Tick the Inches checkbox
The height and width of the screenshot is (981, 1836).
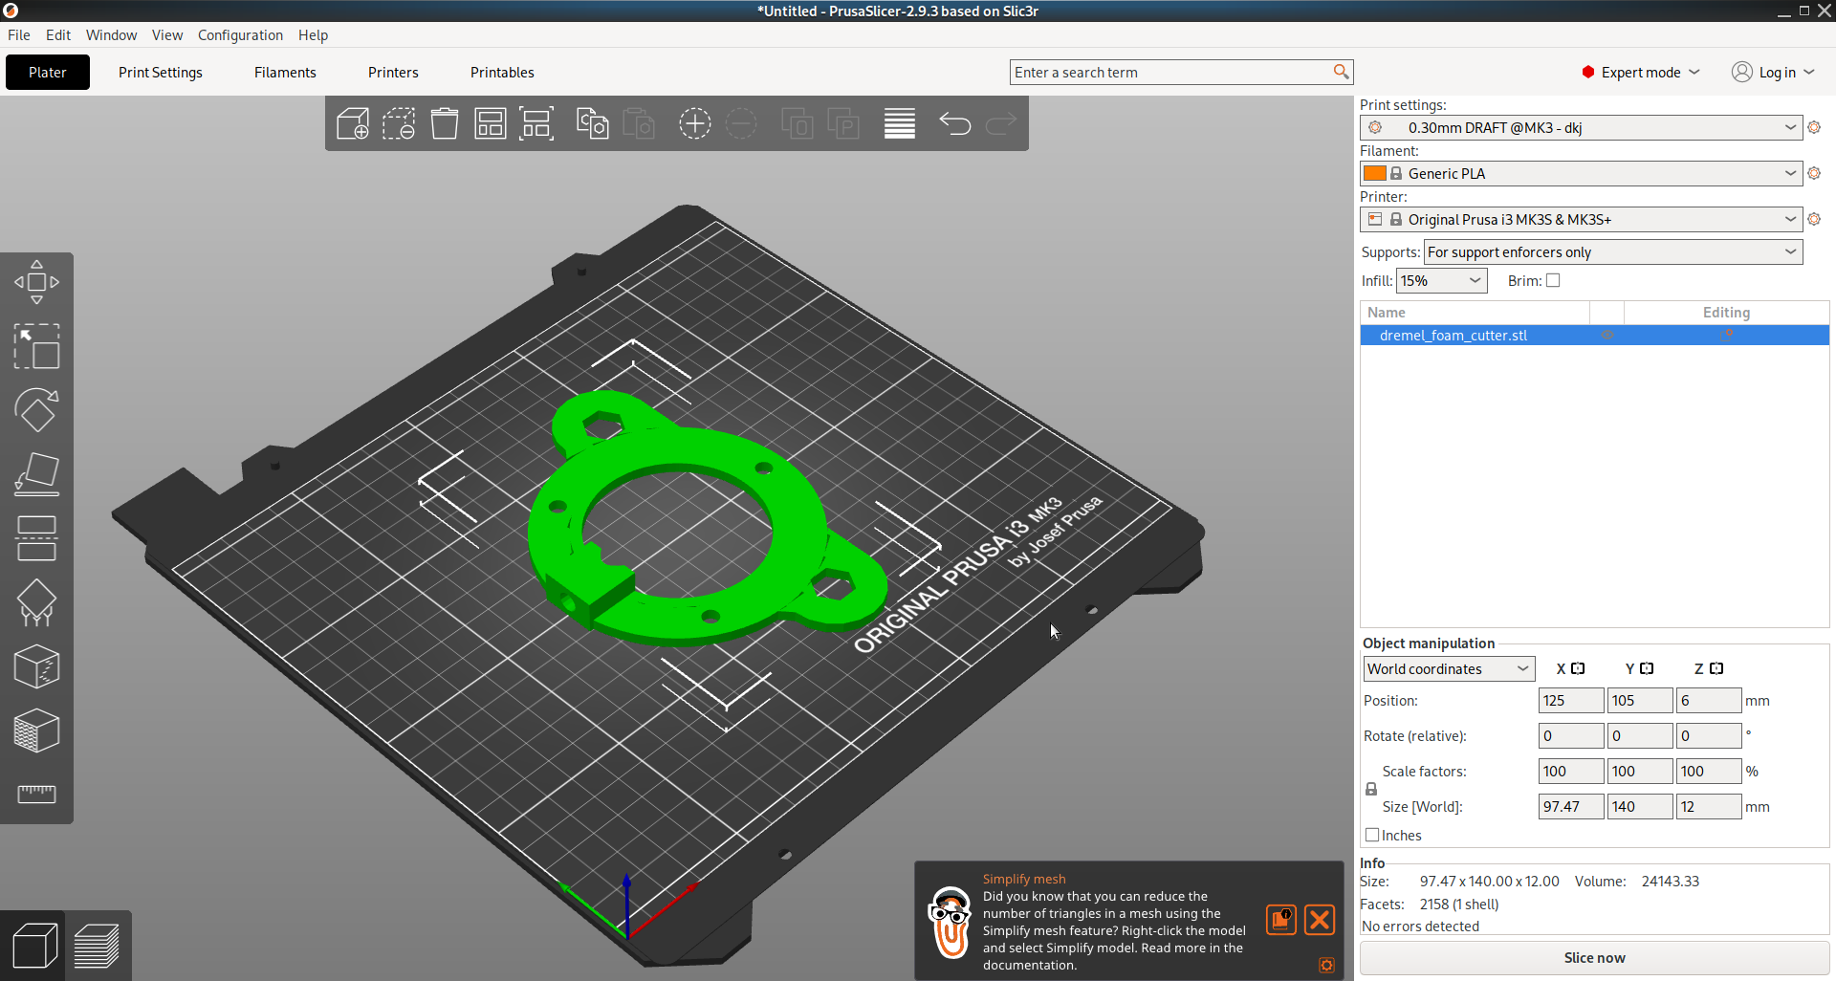(x=1372, y=835)
